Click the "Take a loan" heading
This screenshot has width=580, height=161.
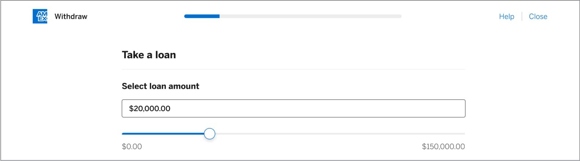pos(149,55)
